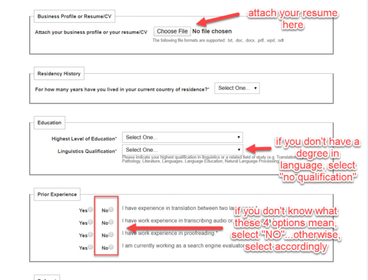Viewport: 368px width, 280px height.
Task: Click the 'Business Profile or Resume/CV' heading
Action: [75, 16]
